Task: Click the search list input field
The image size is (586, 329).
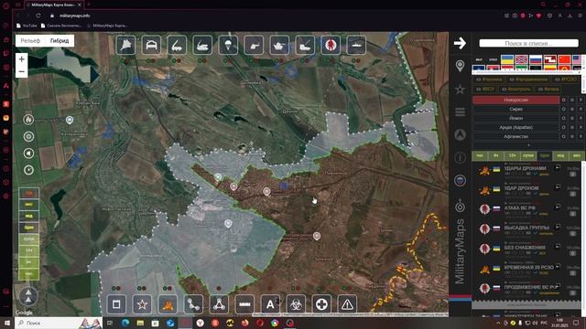Action: click(529, 43)
